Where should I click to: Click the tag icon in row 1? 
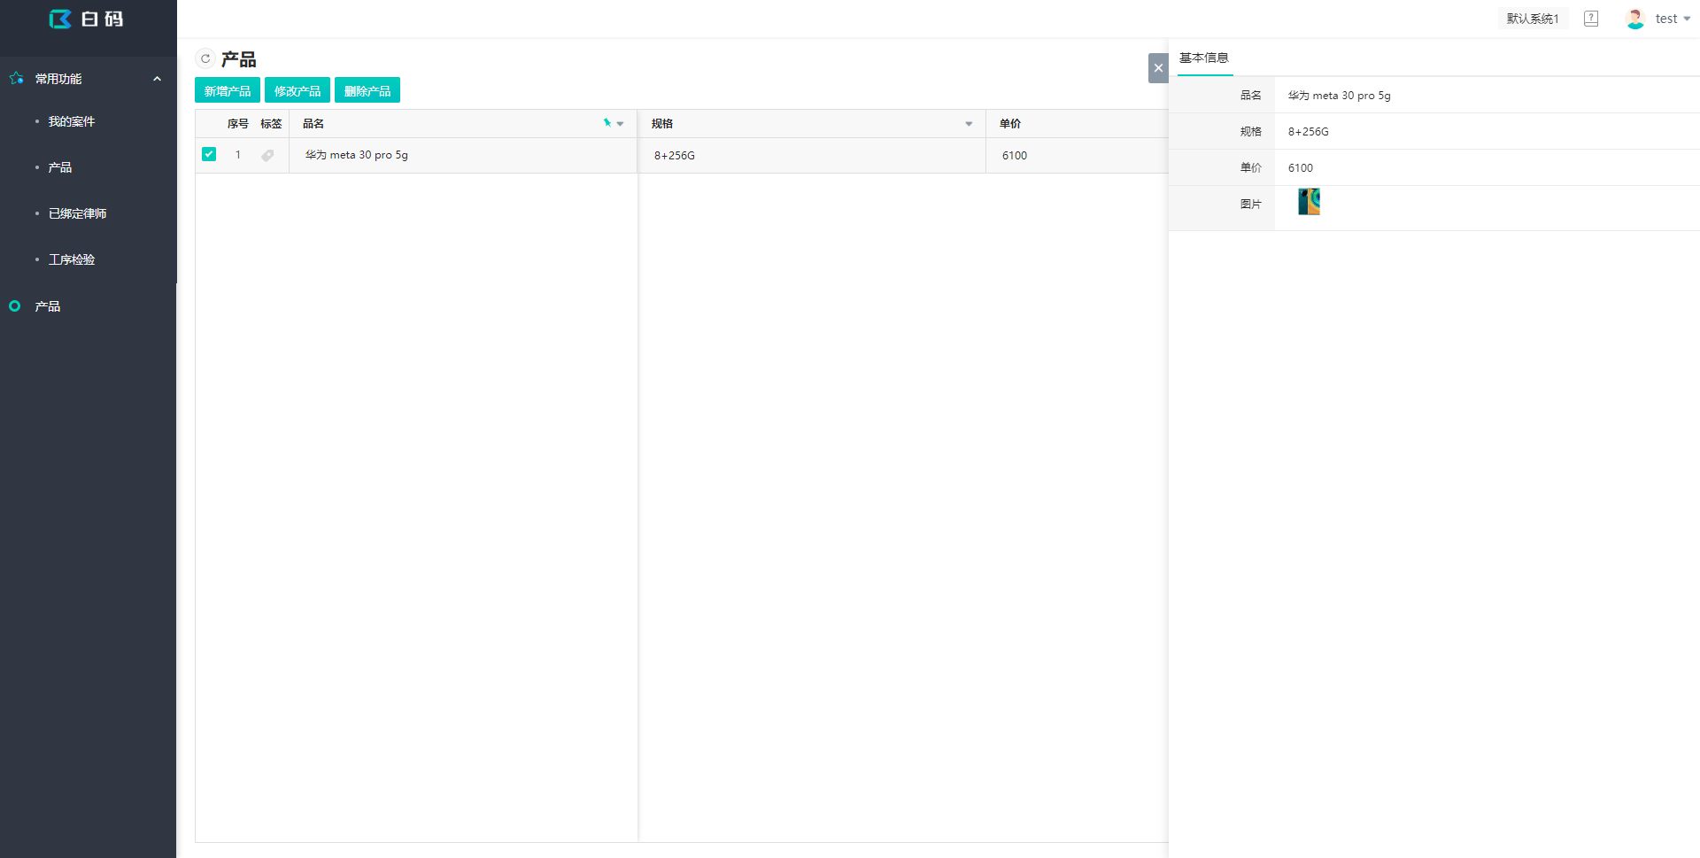pyautogui.click(x=267, y=155)
